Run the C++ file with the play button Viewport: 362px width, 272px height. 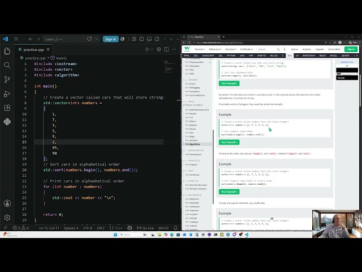click(x=147, y=49)
